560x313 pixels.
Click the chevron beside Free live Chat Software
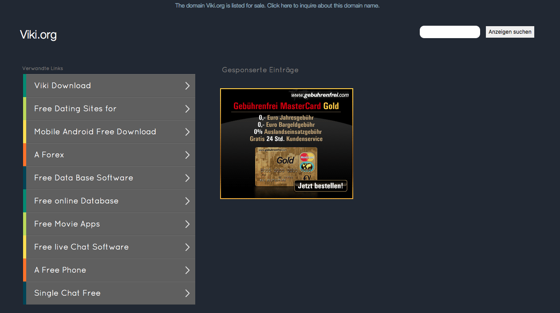(187, 247)
